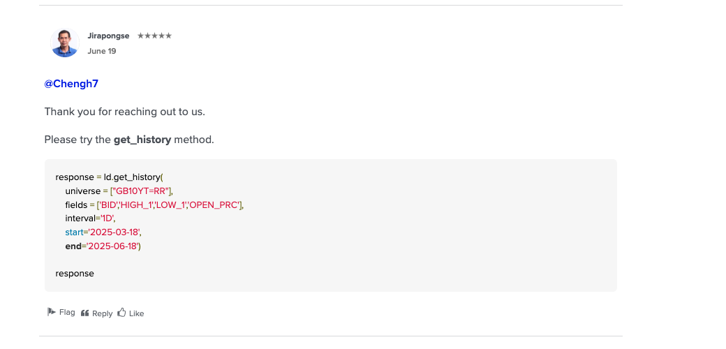
Task: Open Jirapongse's profile avatar picture
Action: point(65,43)
